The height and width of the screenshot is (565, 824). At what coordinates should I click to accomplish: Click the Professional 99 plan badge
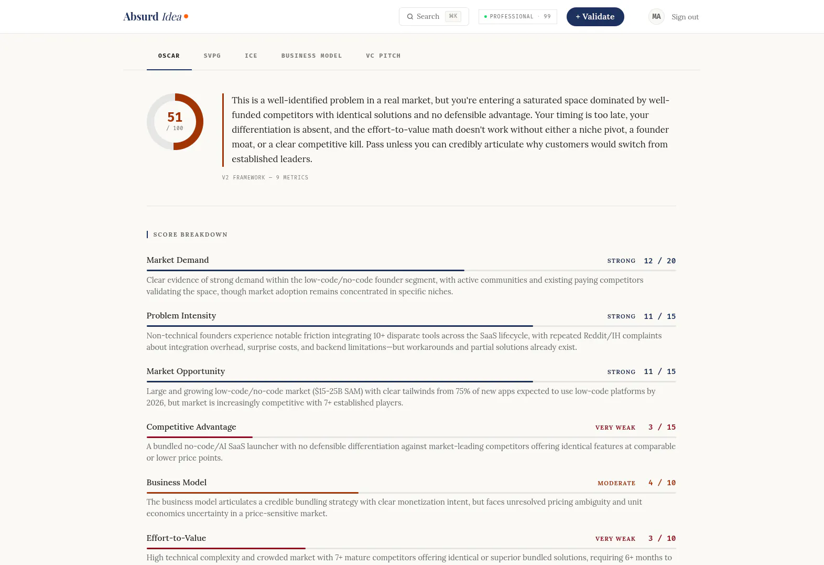pos(518,17)
